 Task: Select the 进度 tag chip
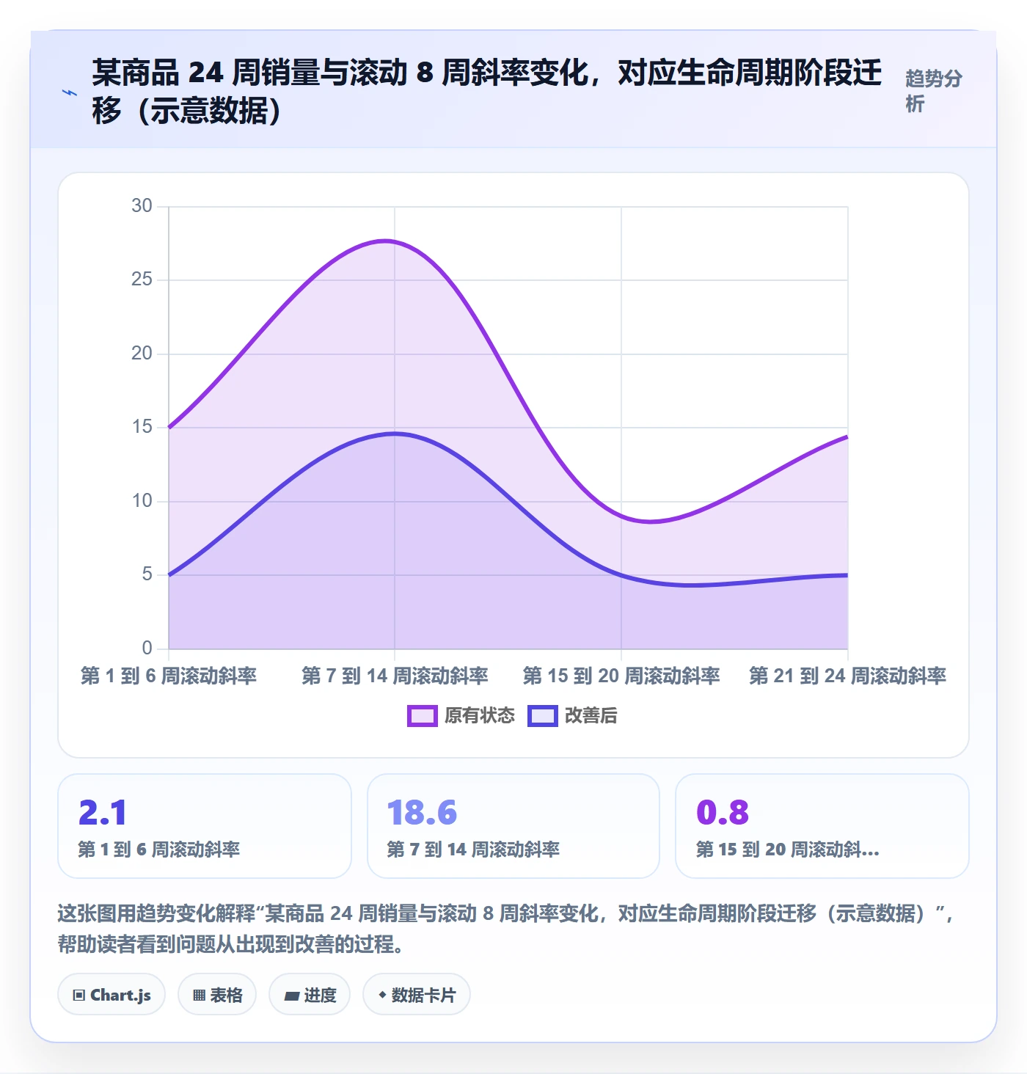pos(310,995)
